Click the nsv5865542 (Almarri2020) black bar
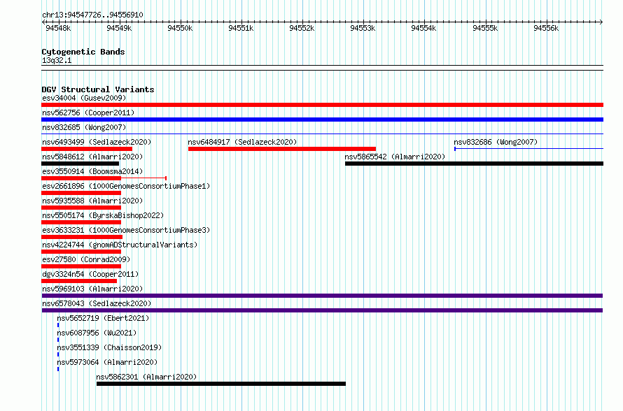623x411 pixels. [x=474, y=164]
